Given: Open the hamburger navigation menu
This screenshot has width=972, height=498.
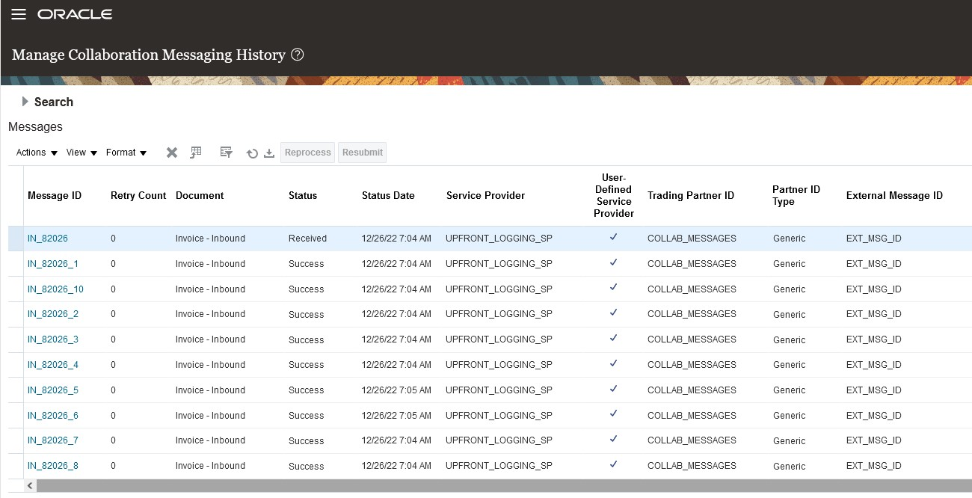Looking at the screenshot, I should point(19,15).
